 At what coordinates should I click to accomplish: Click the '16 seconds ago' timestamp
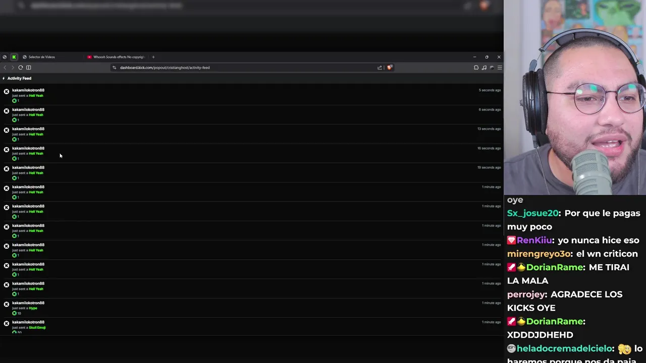(x=489, y=148)
